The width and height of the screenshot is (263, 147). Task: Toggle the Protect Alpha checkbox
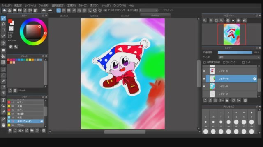(205, 62)
